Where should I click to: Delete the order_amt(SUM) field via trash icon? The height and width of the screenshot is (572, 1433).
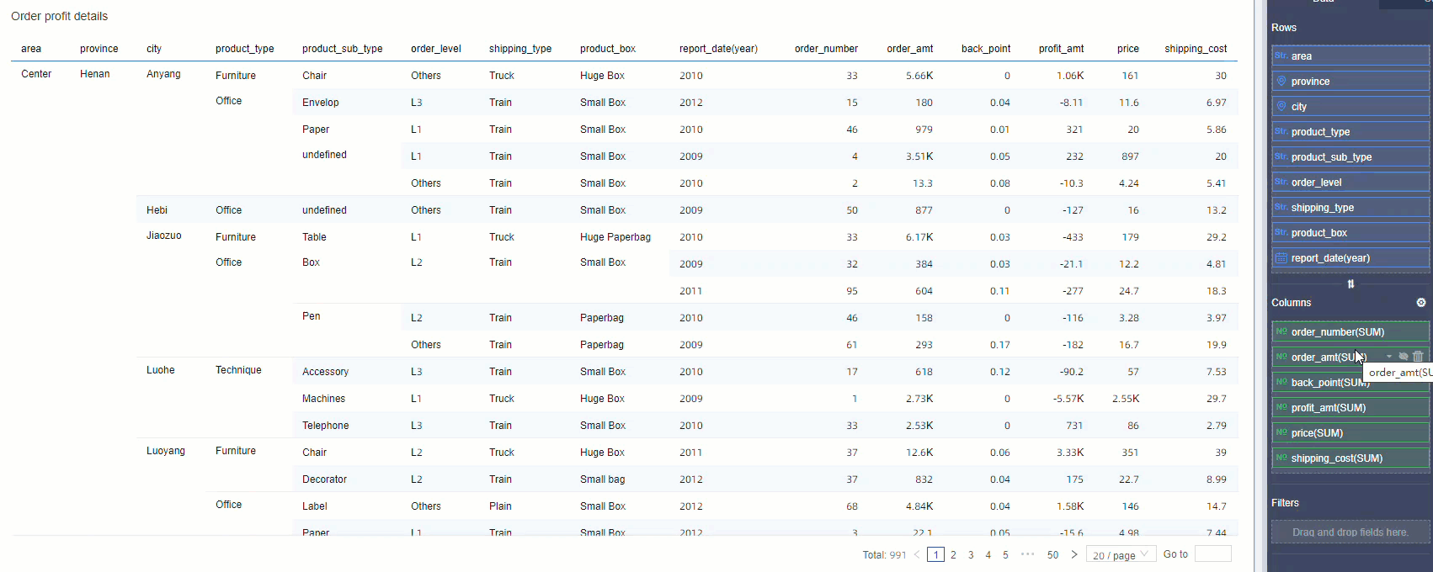1418,357
